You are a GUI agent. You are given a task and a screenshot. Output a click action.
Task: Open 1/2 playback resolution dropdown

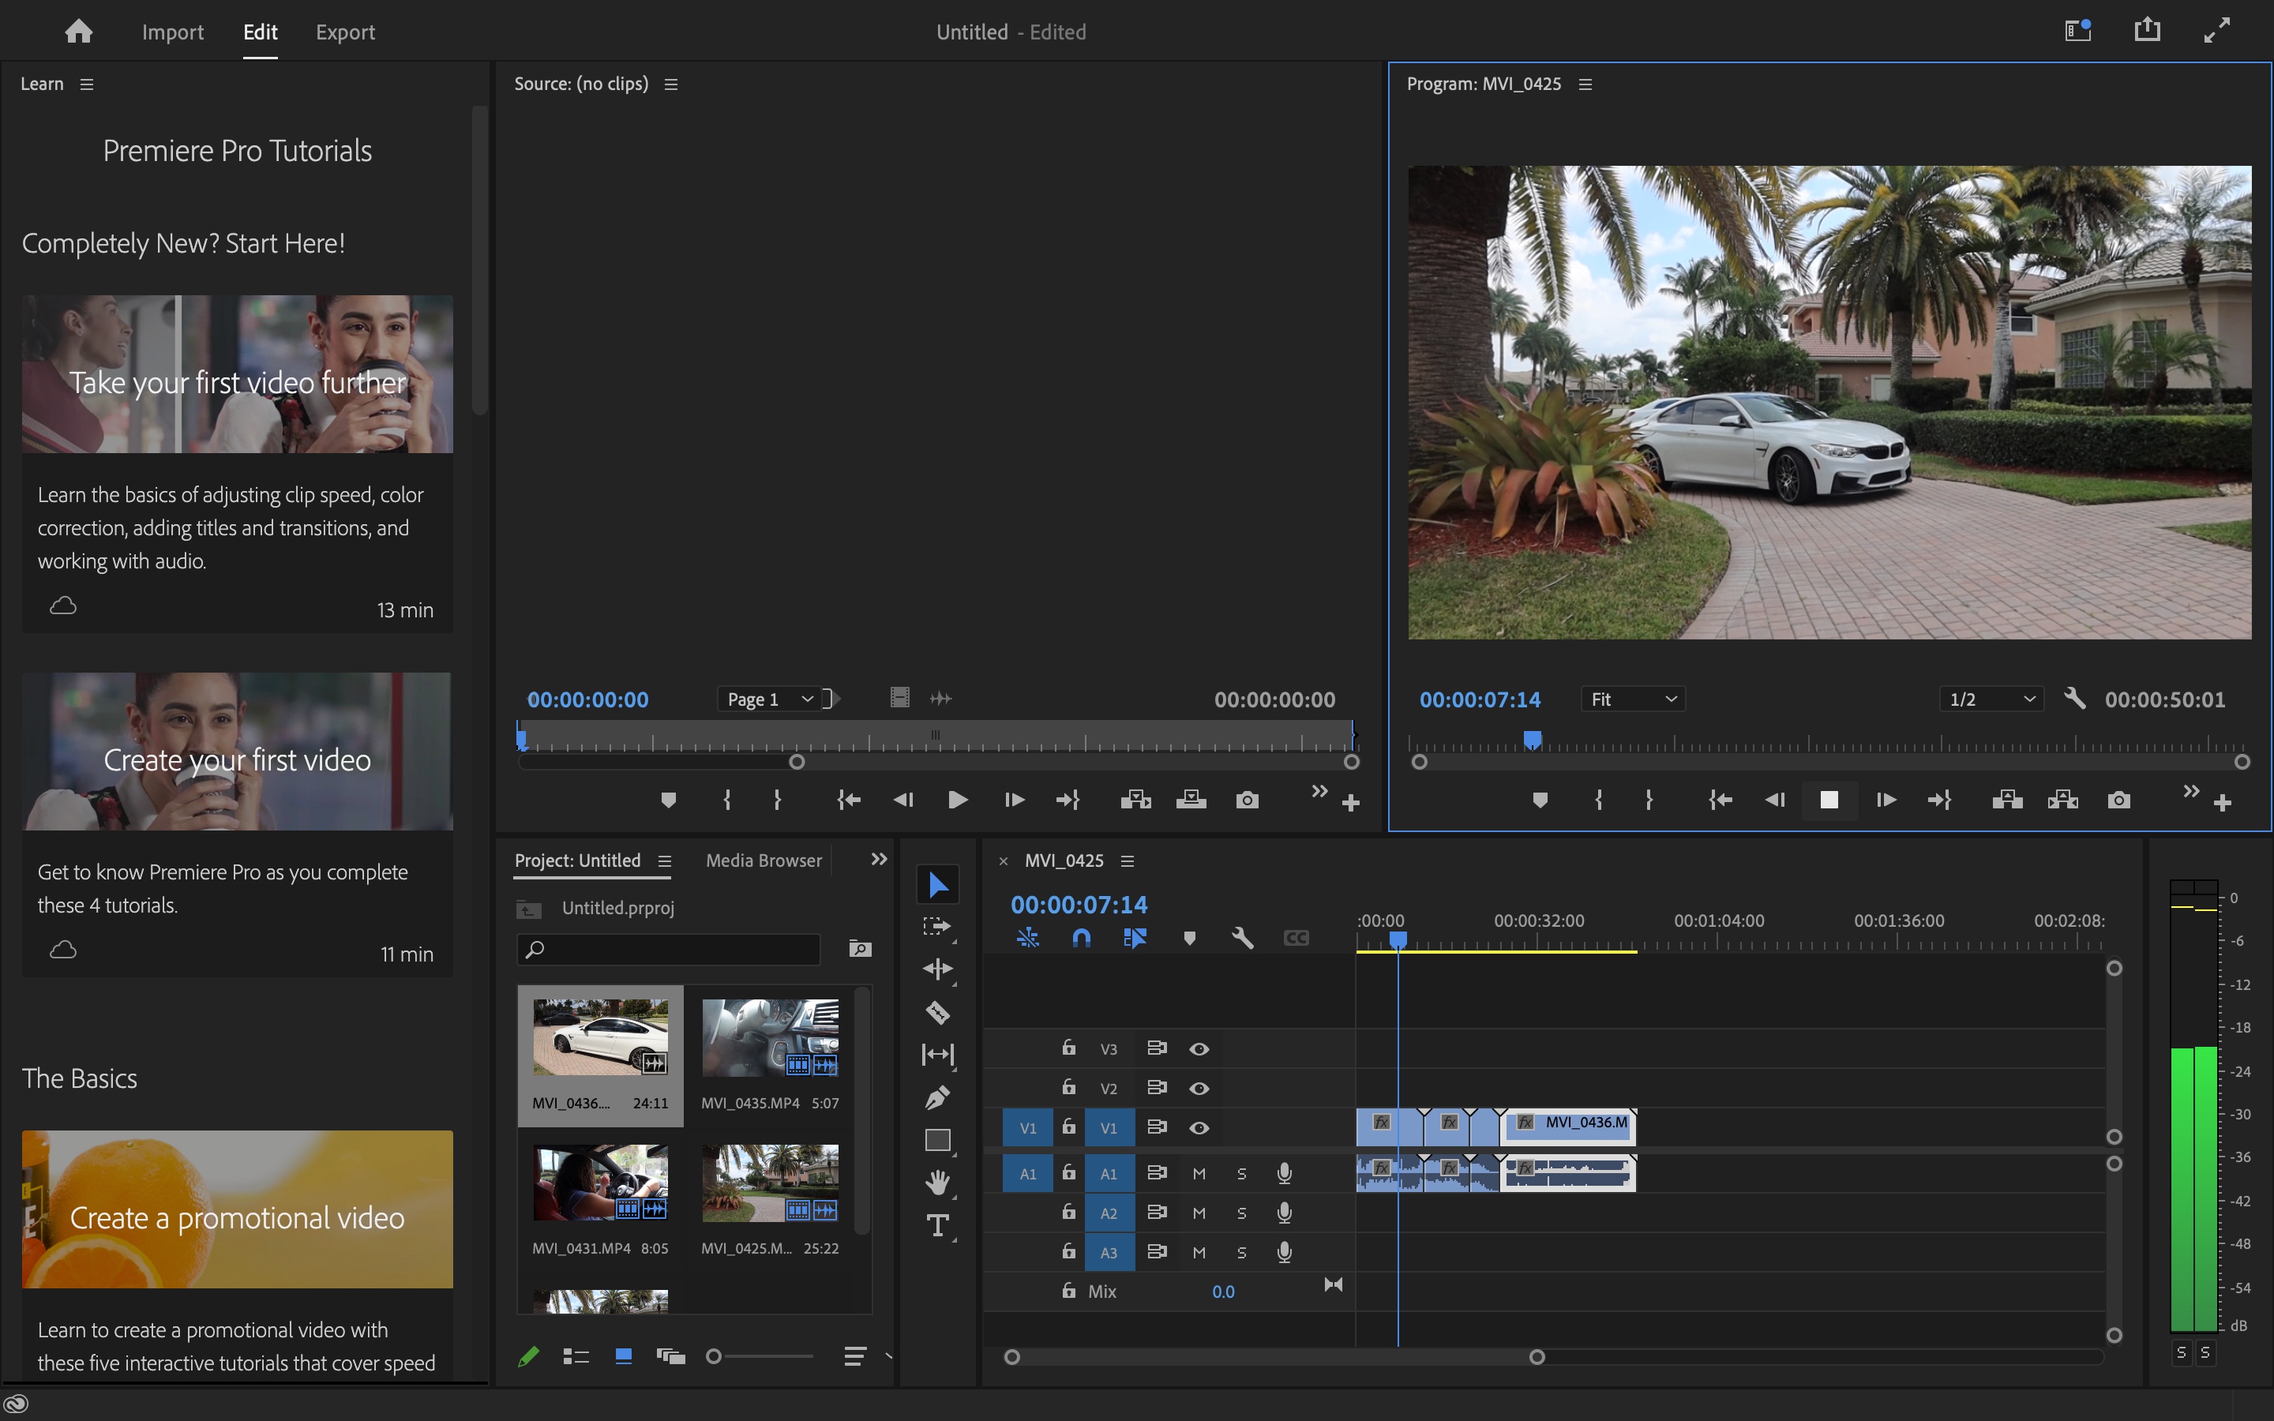pos(1991,699)
